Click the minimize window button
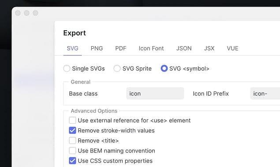The width and height of the screenshot is (280, 167). click(26, 13)
